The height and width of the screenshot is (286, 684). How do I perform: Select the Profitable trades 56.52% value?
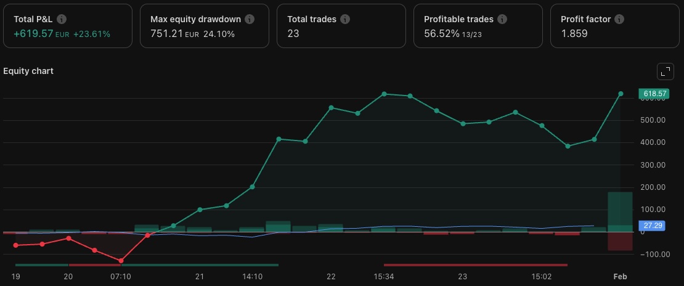pyautogui.click(x=441, y=33)
